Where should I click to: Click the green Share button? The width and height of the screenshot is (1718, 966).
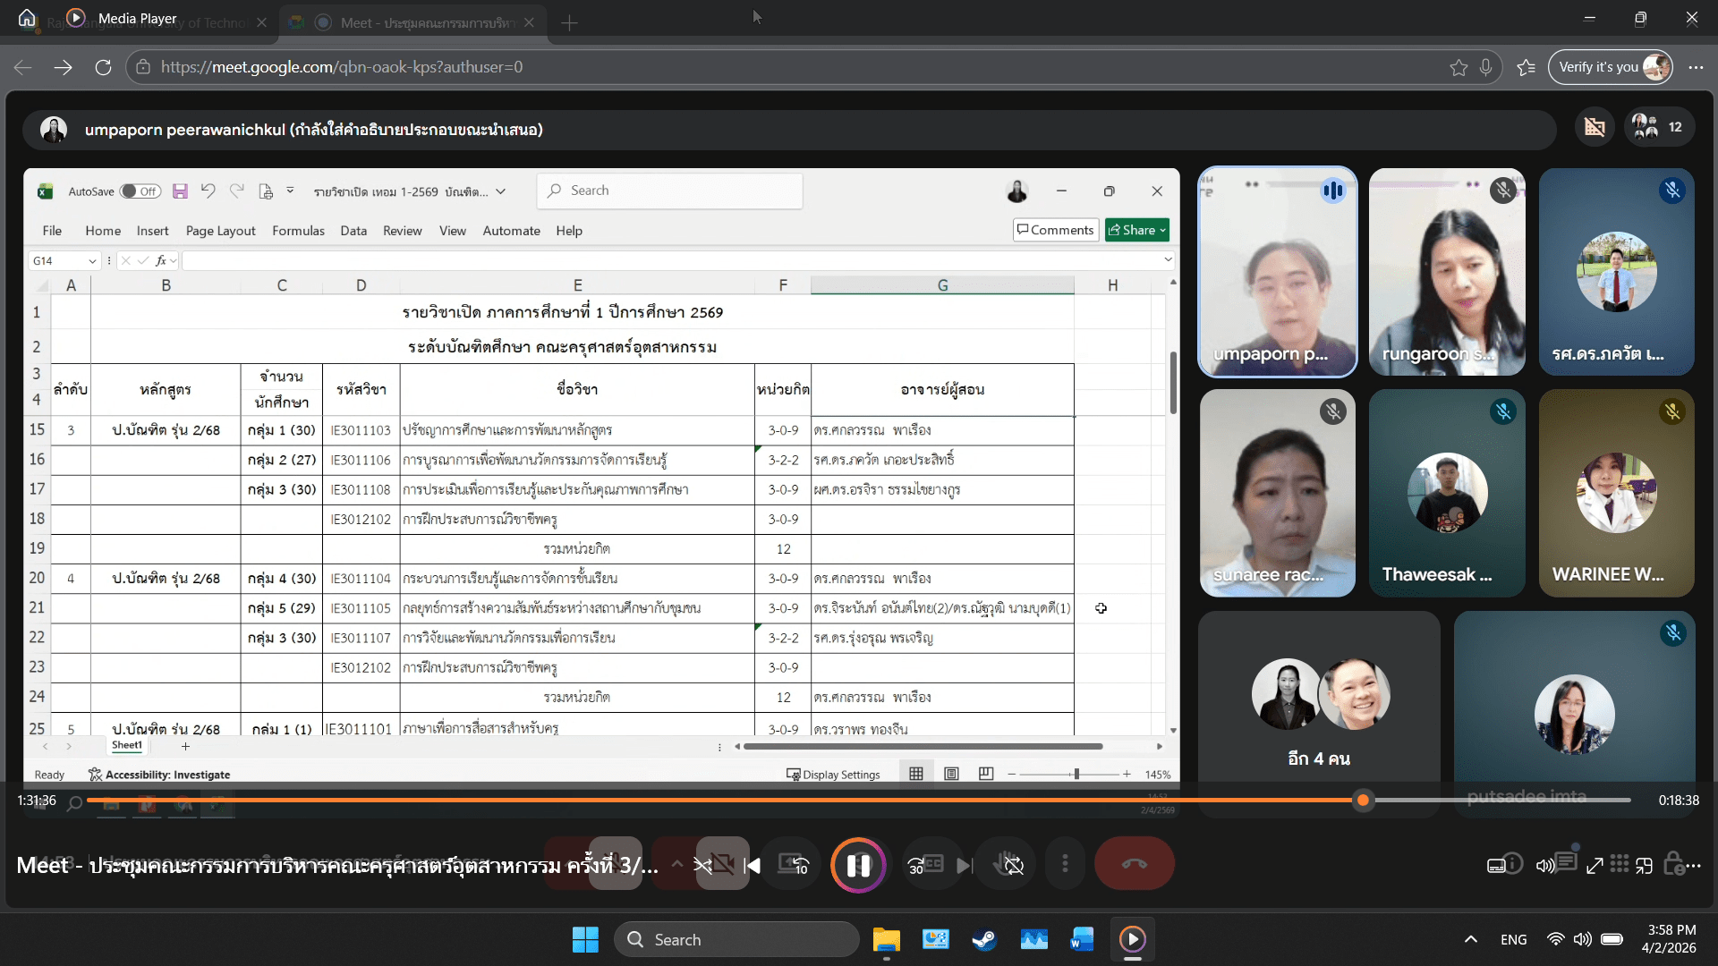(1135, 230)
